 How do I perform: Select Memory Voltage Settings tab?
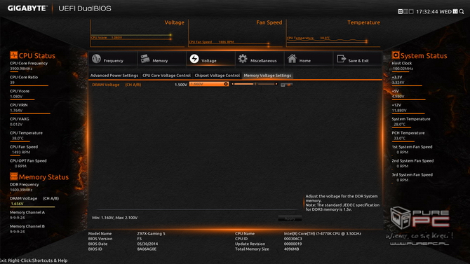click(267, 76)
